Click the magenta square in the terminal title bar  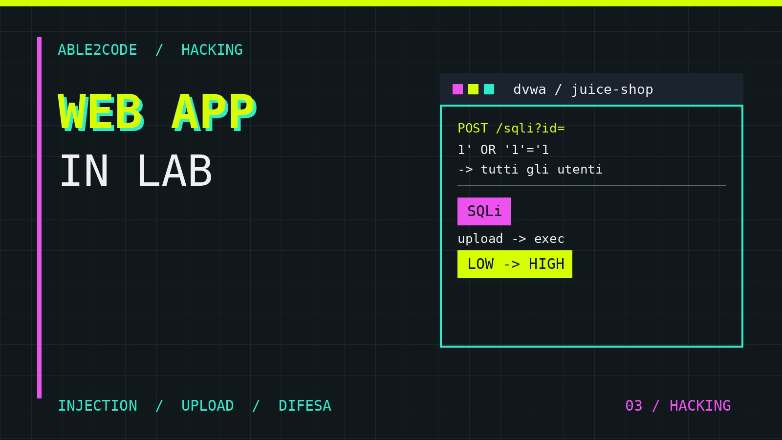tap(457, 89)
